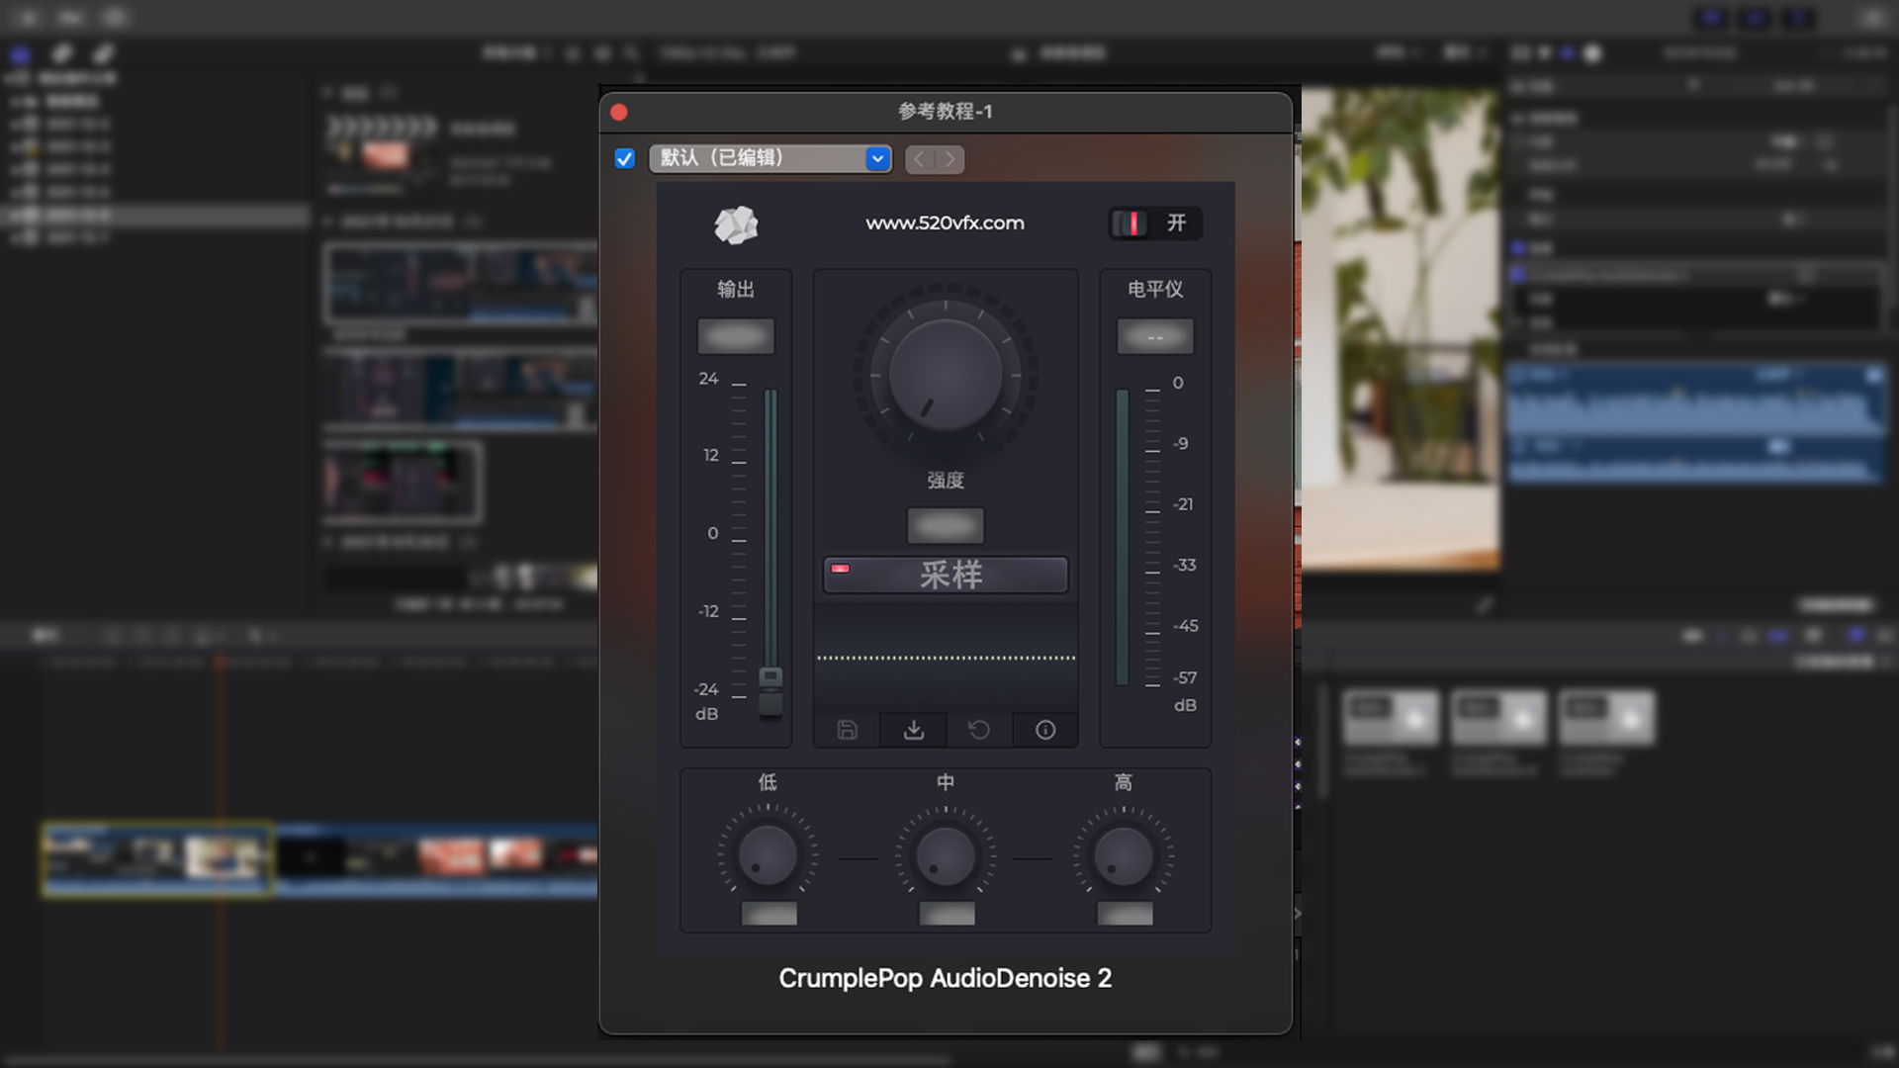The width and height of the screenshot is (1899, 1068).
Task: Click the 中 knob value field
Action: pos(947,914)
